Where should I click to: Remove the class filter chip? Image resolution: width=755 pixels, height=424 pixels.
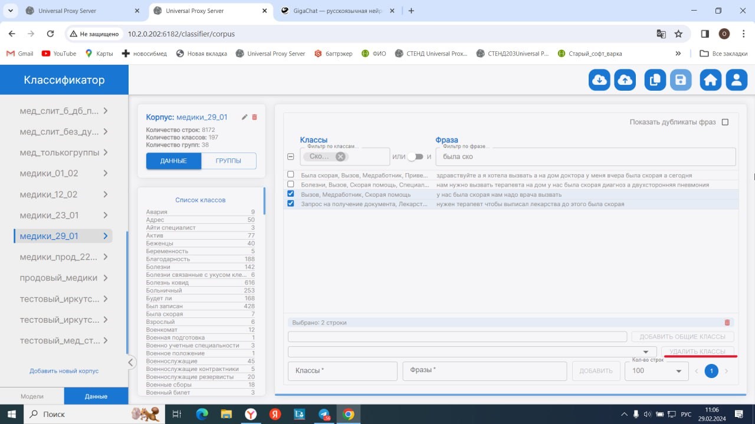click(x=340, y=157)
